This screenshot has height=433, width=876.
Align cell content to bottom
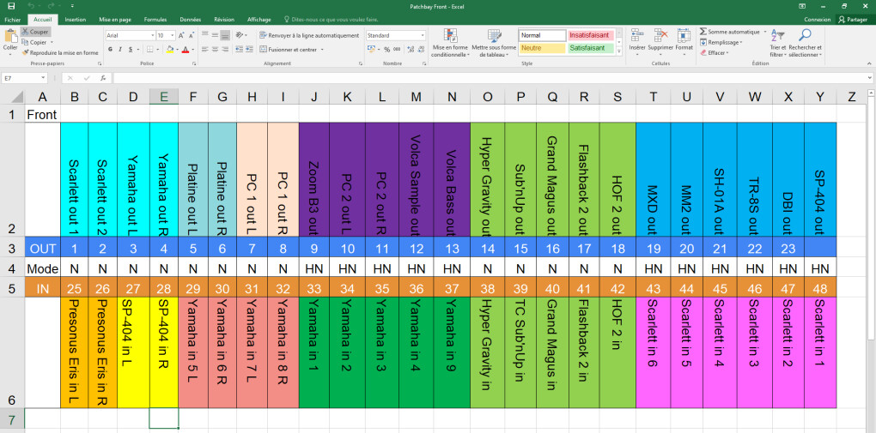tap(225, 35)
